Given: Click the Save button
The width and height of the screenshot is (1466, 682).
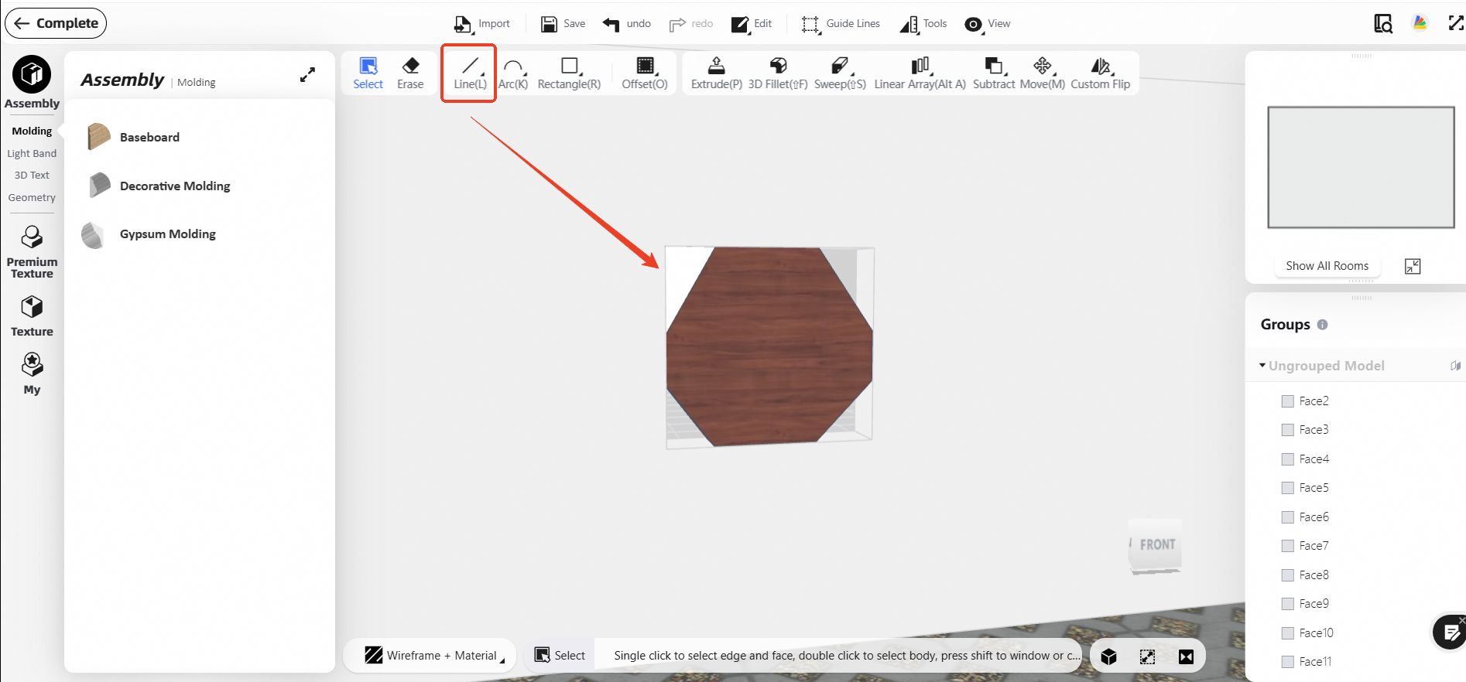Looking at the screenshot, I should click(x=563, y=24).
